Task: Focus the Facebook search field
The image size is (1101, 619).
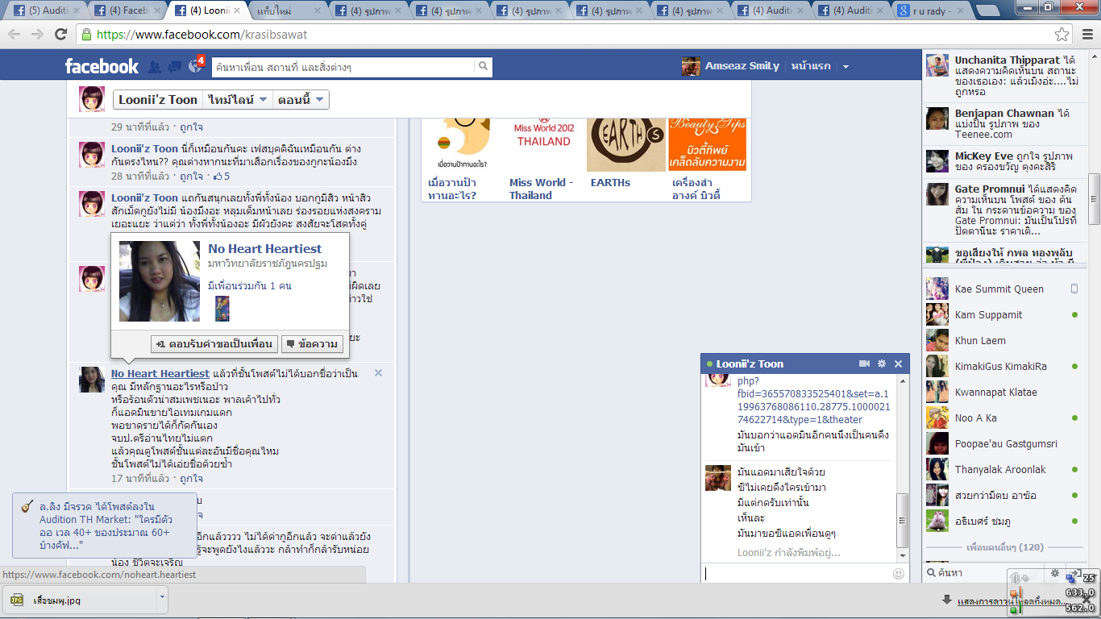Action: click(x=343, y=67)
